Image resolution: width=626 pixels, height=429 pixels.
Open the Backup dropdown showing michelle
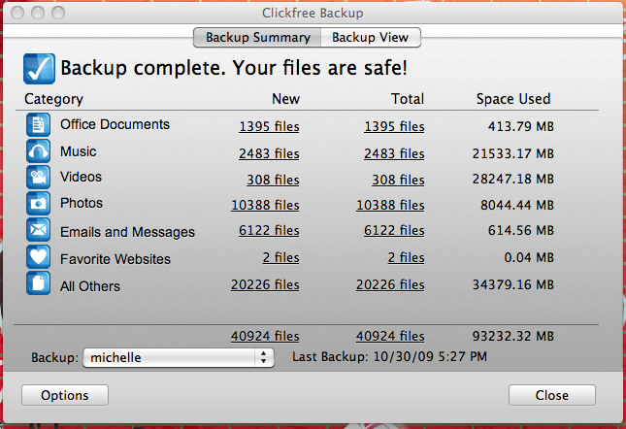[x=179, y=357]
